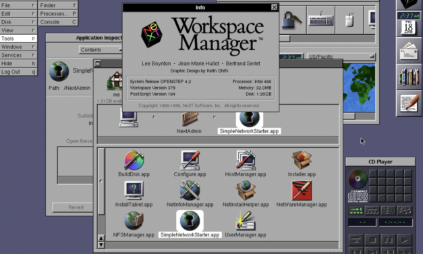Click the Revert button in Application Inspector
The width and height of the screenshot is (423, 254).
73,207
